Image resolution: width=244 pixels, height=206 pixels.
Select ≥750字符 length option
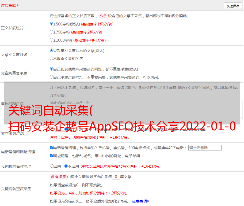51,32
